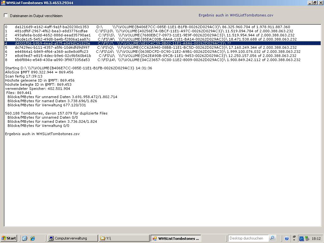
Task: Click the magnifier icon in the search box
Action: (x=272, y=238)
